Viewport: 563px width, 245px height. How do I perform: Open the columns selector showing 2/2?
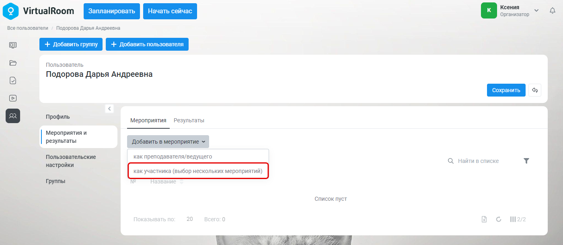pos(518,219)
